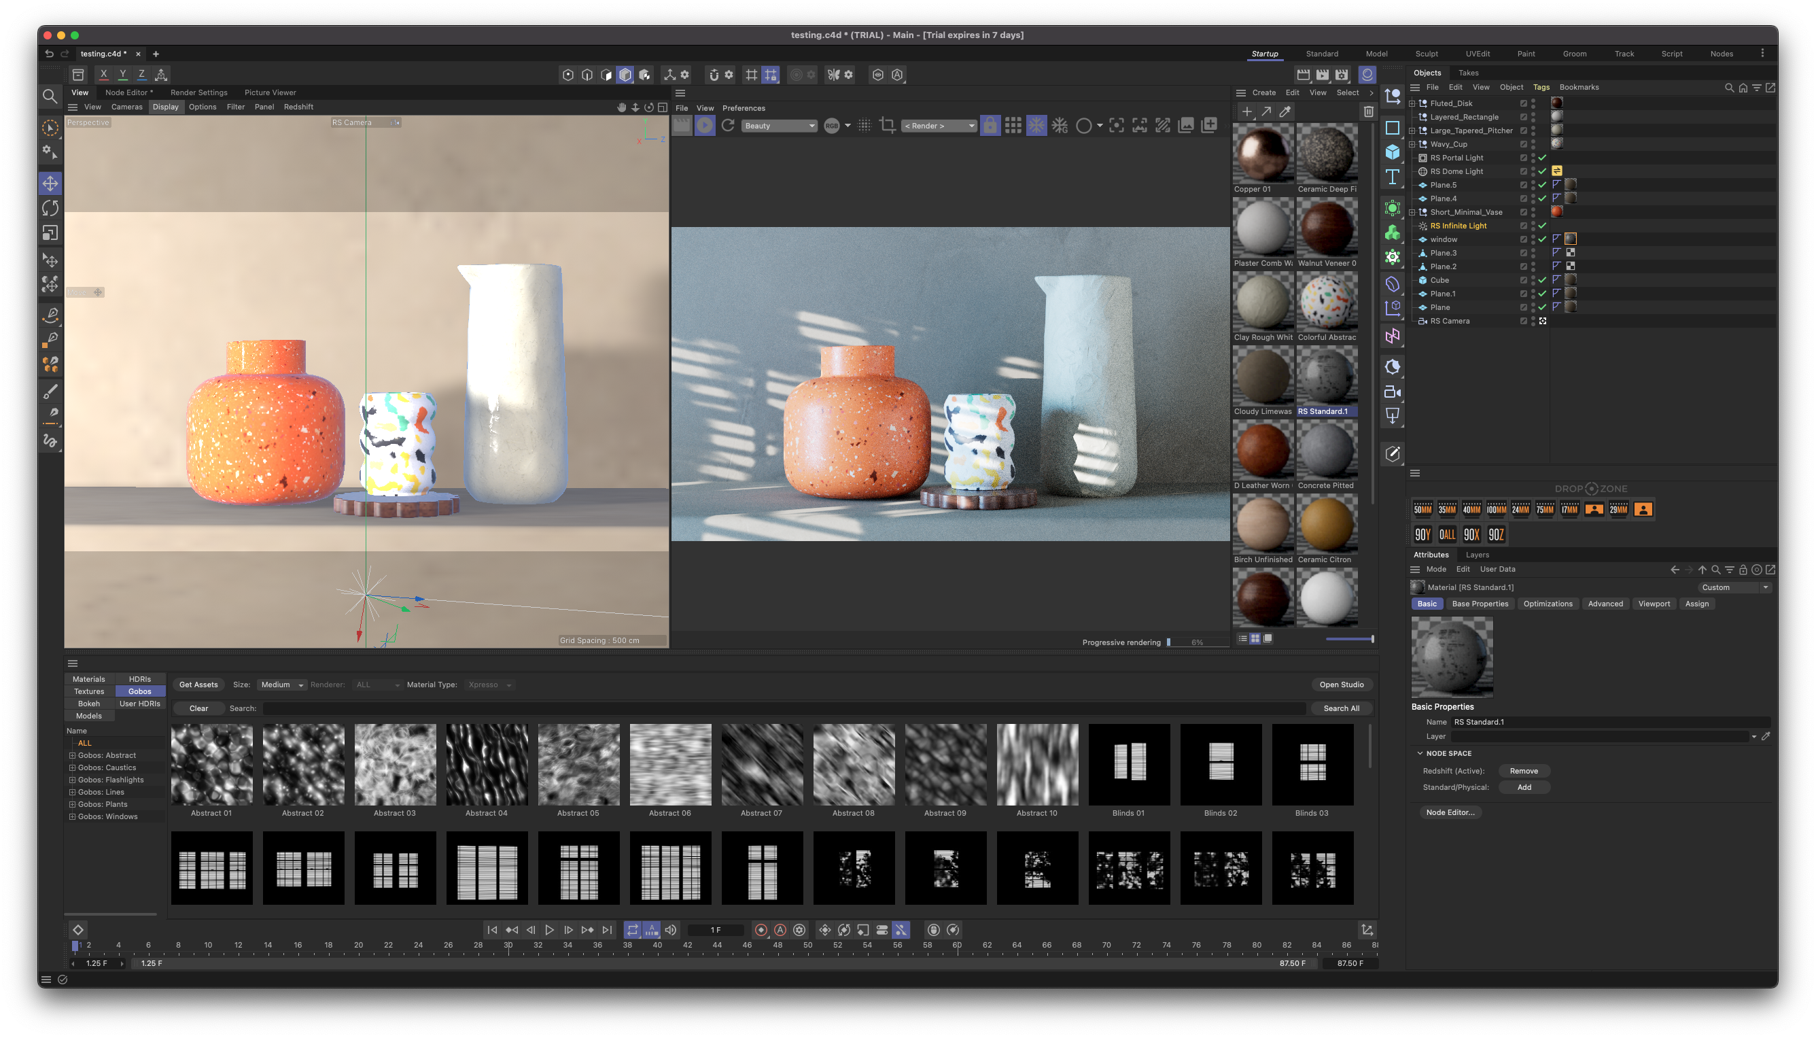The height and width of the screenshot is (1038, 1816).
Task: Start the Redshift render view
Action: 704,126
